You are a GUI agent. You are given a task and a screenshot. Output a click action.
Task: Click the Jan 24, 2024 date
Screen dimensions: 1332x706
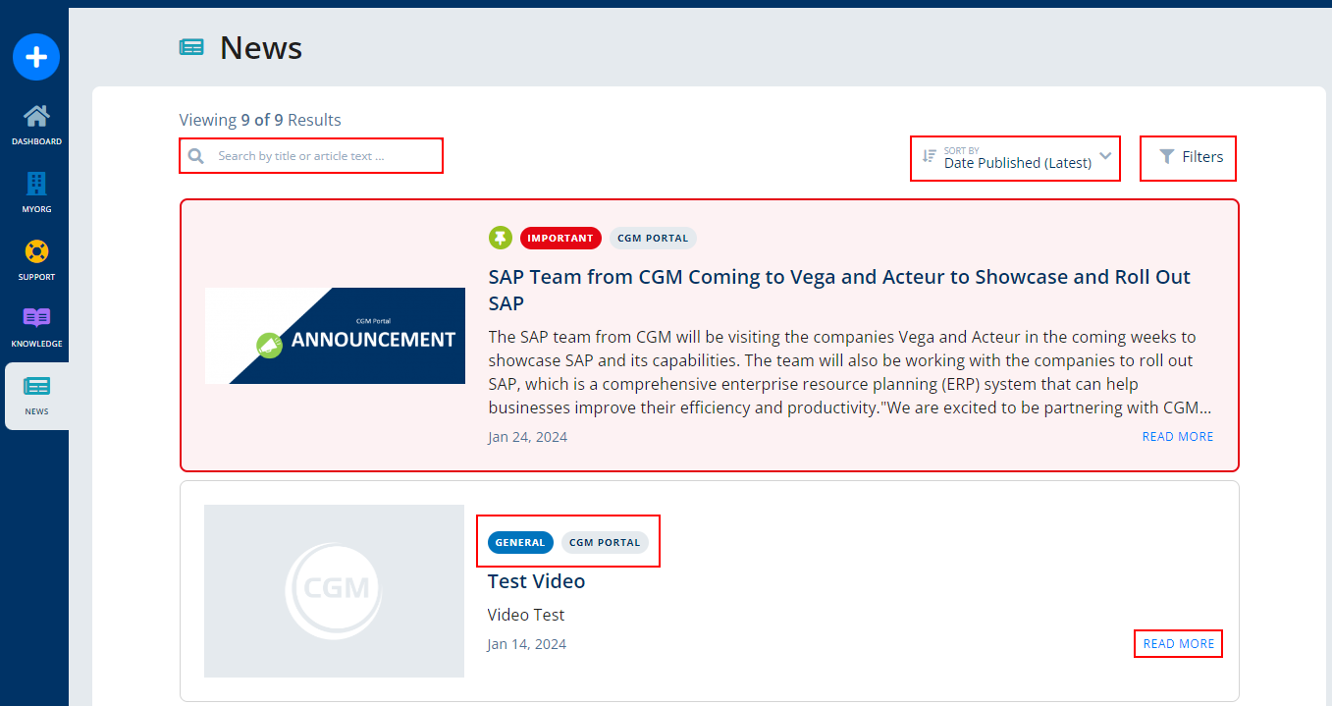click(x=527, y=437)
